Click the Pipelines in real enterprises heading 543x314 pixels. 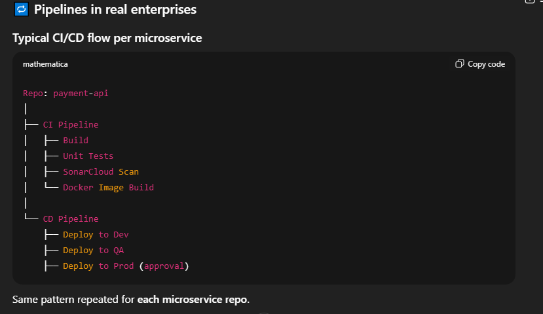(115, 10)
